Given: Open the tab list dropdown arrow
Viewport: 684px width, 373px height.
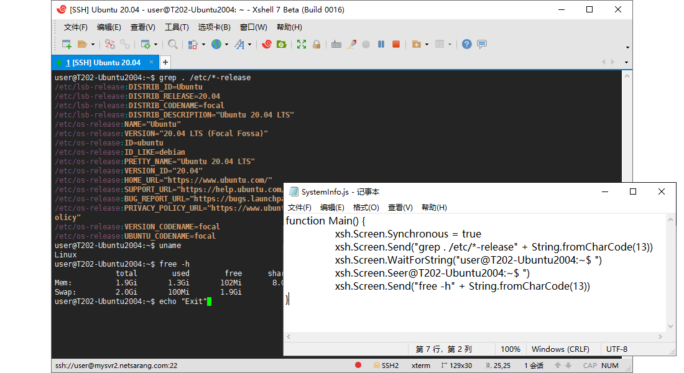Looking at the screenshot, I should pos(626,62).
